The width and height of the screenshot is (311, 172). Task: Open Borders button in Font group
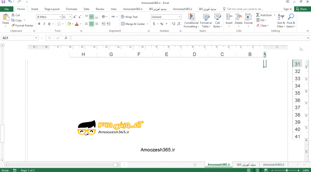click(x=59, y=24)
